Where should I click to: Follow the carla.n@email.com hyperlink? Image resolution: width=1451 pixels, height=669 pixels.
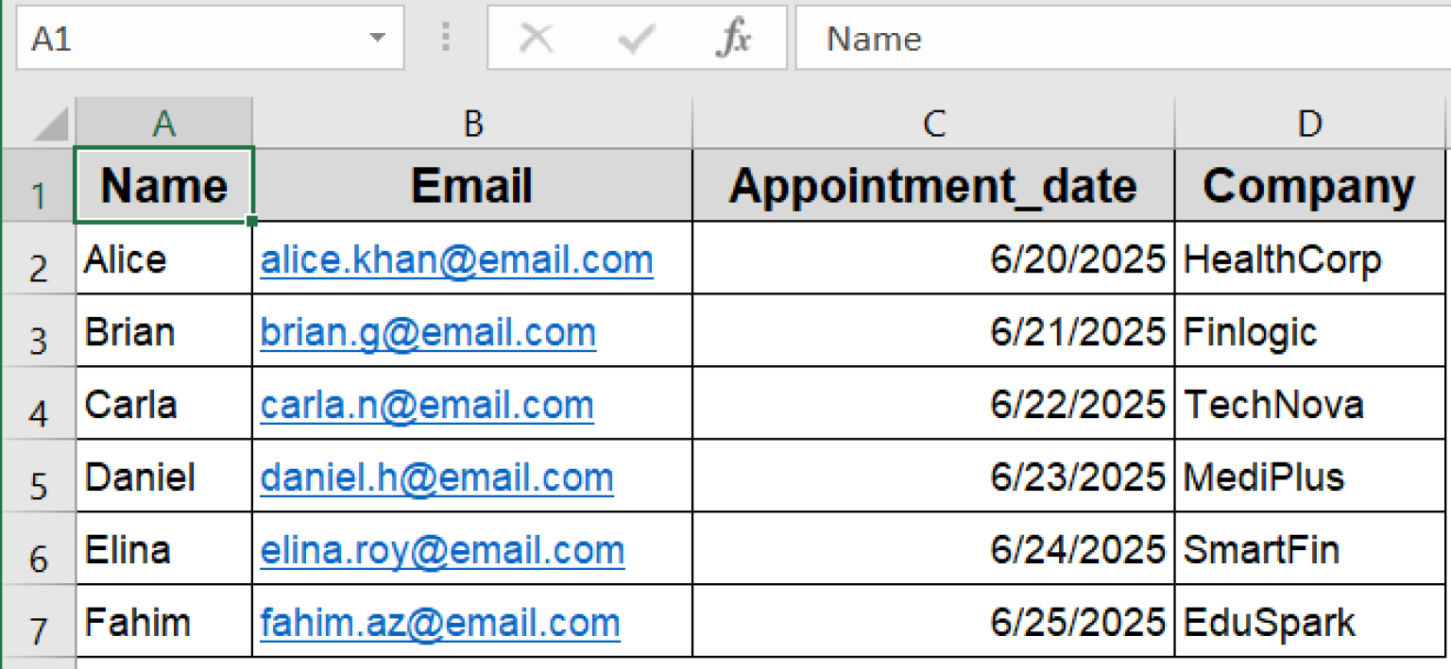click(x=427, y=405)
